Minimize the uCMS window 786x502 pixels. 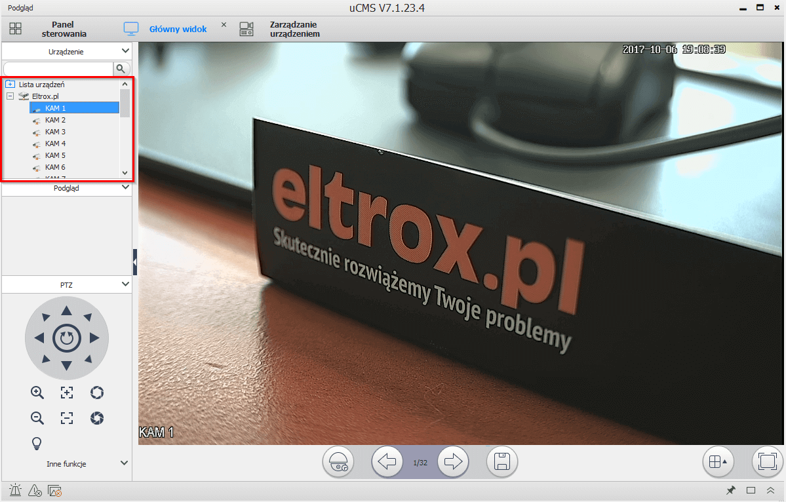[x=743, y=8]
